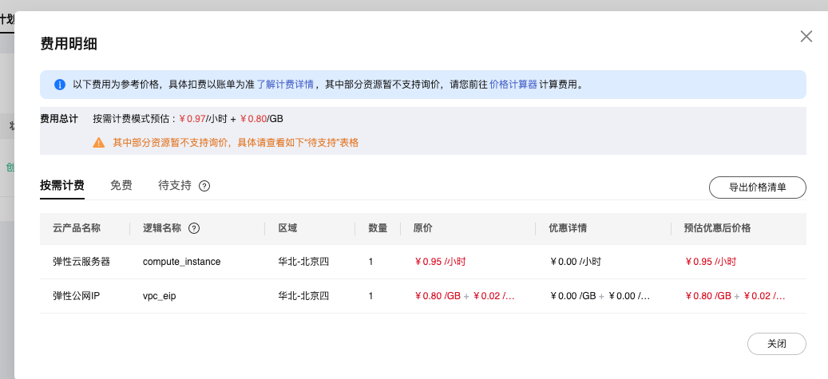Click the 数量 column header

378,228
